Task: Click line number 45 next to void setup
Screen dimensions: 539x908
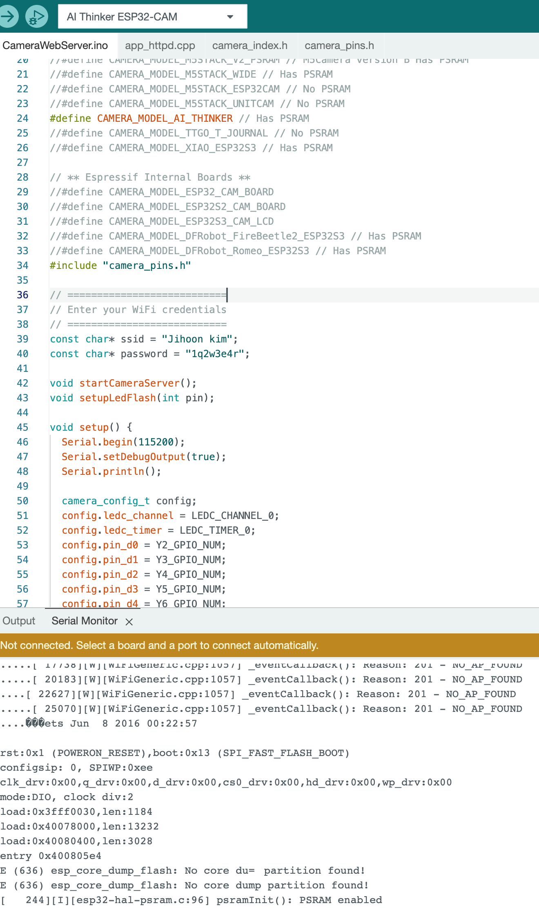Action: [x=22, y=427]
